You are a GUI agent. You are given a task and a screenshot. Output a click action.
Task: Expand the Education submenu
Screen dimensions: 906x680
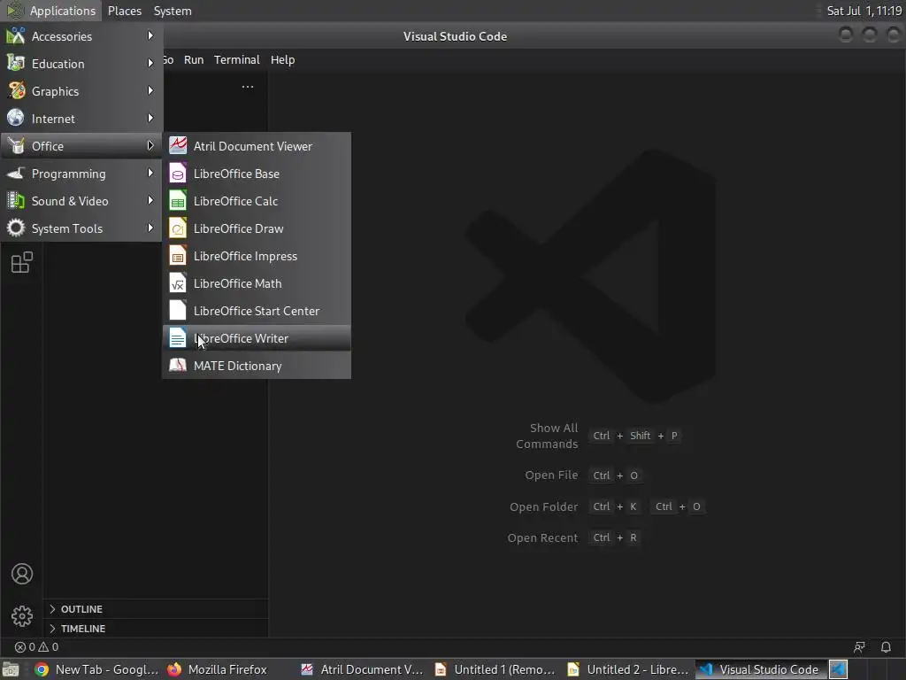(x=81, y=64)
